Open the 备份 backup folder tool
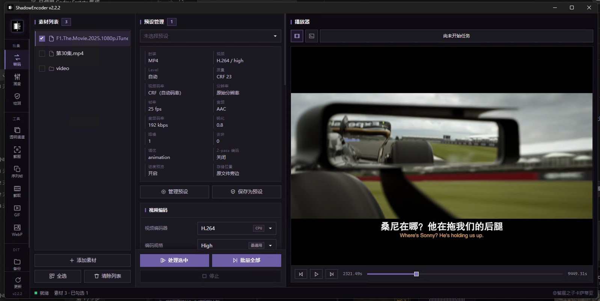This screenshot has height=301, width=600. coord(17,264)
